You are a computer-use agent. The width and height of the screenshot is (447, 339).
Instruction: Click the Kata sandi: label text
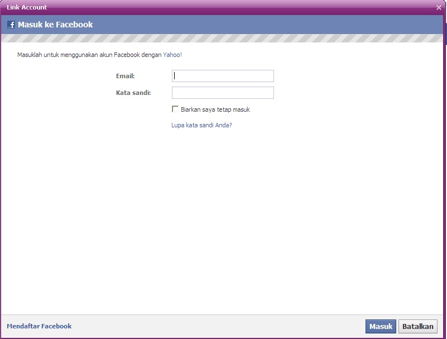pos(133,93)
